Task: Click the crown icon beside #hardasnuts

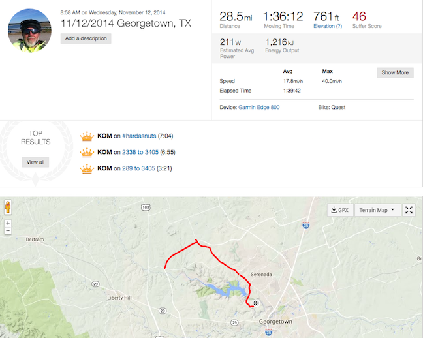Action: tap(87, 136)
